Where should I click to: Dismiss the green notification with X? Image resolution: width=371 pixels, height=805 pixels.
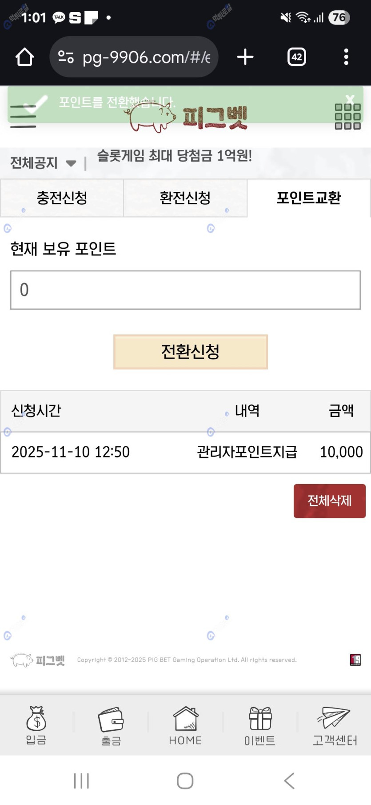tap(350, 99)
